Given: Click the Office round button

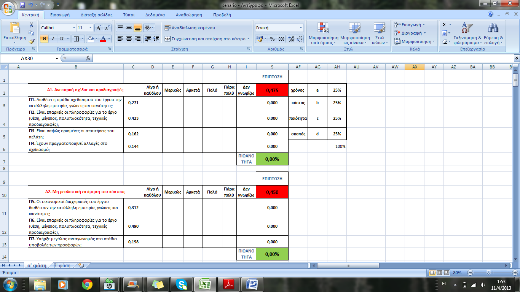Looking at the screenshot, I should click(x=8, y=8).
